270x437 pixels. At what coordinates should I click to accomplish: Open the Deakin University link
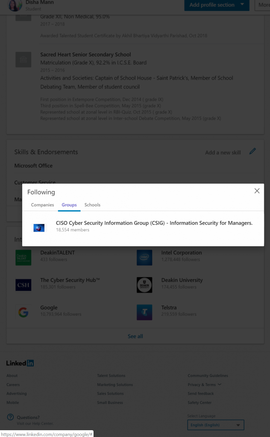pyautogui.click(x=182, y=280)
